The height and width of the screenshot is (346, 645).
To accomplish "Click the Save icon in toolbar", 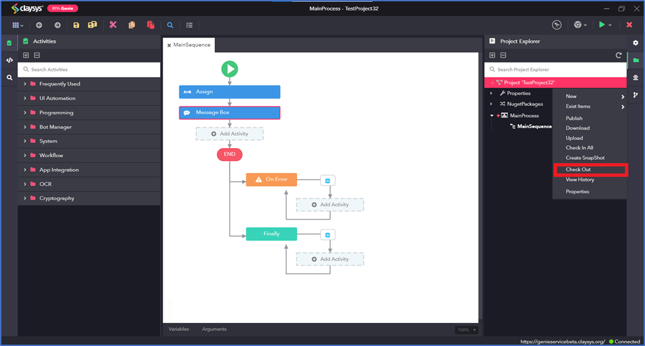I will [76, 25].
